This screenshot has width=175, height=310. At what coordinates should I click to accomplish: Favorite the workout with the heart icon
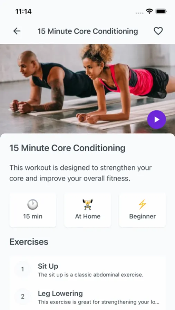158,31
